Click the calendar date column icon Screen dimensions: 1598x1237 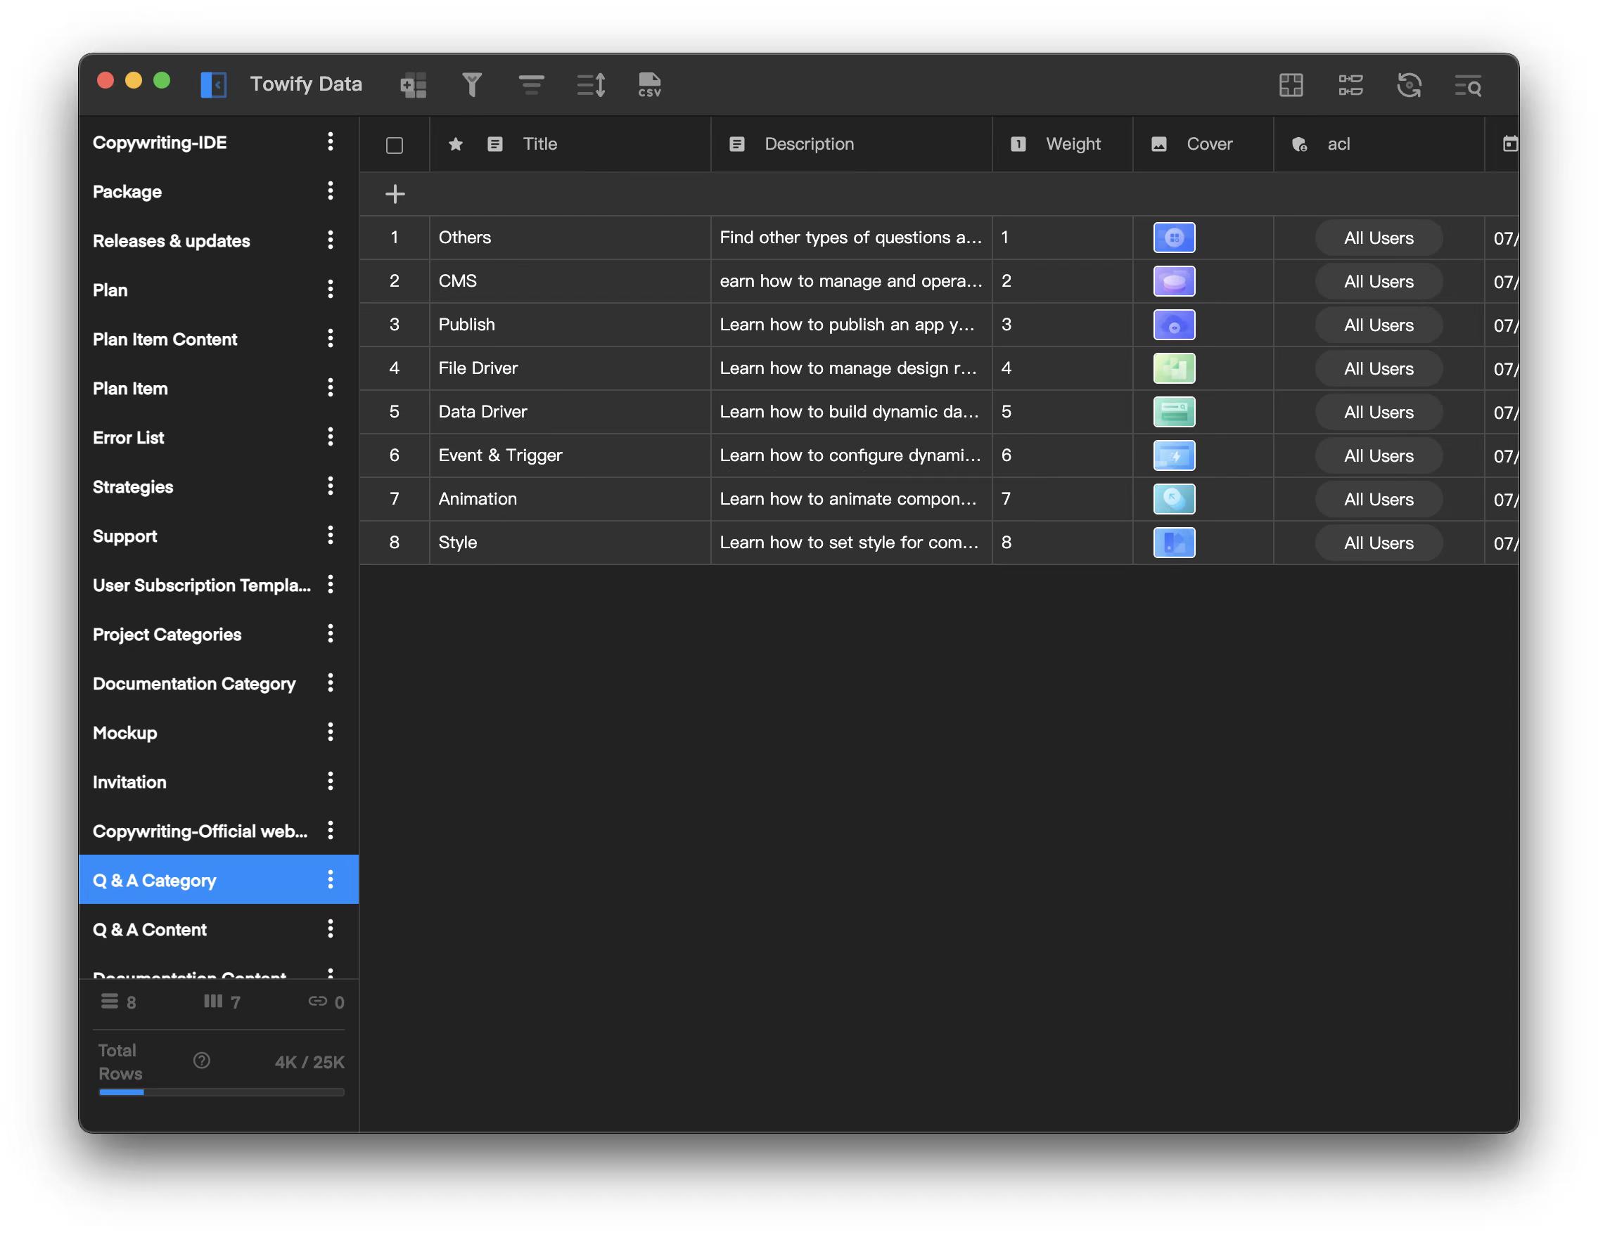tap(1511, 144)
